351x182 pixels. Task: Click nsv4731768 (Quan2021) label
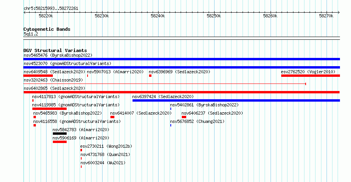(105, 154)
